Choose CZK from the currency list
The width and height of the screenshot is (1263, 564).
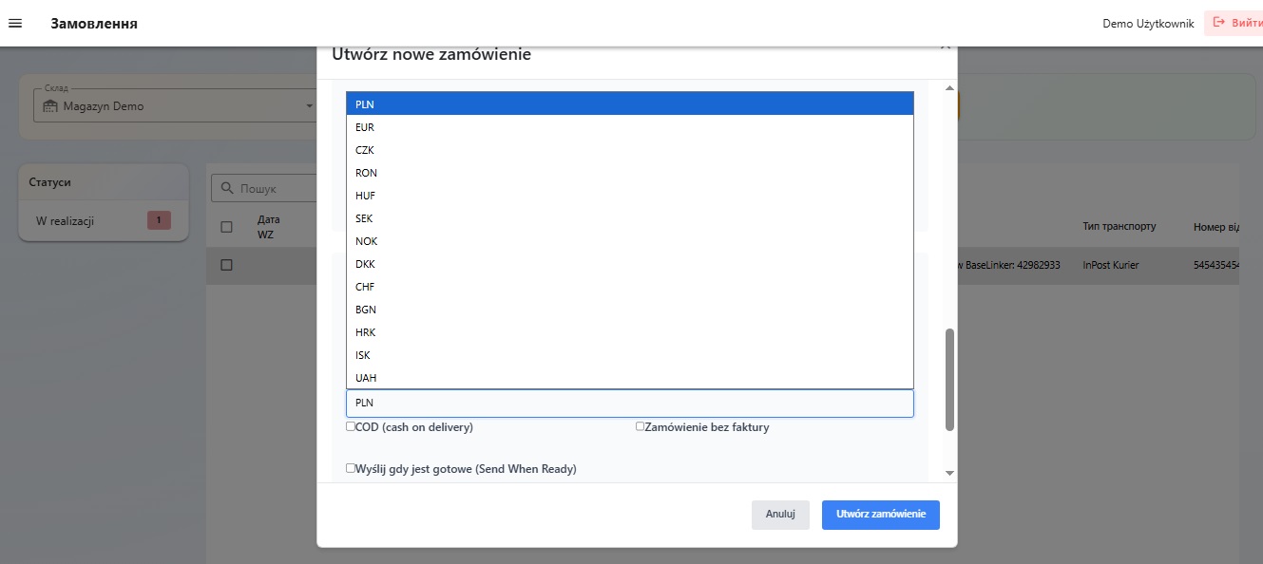(x=630, y=149)
